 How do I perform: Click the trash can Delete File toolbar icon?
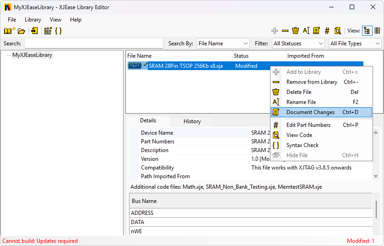point(296,31)
